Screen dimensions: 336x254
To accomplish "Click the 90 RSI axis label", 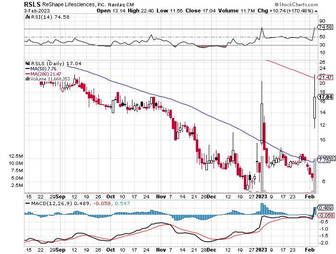I will click(x=322, y=21).
